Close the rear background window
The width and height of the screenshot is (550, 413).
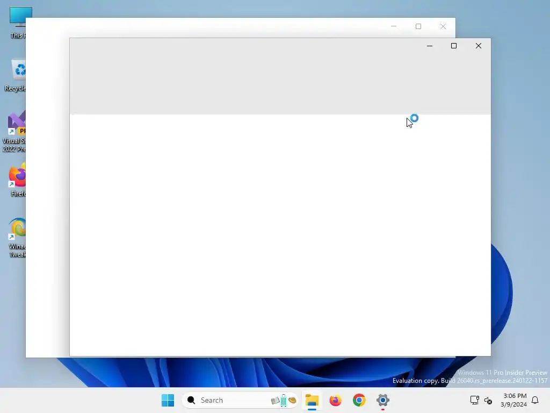tap(443, 26)
